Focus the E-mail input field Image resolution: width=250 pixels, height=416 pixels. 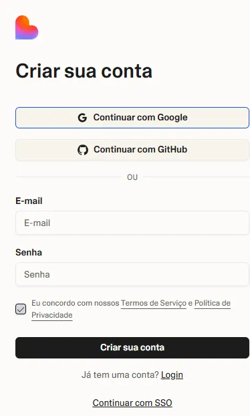[x=132, y=223]
